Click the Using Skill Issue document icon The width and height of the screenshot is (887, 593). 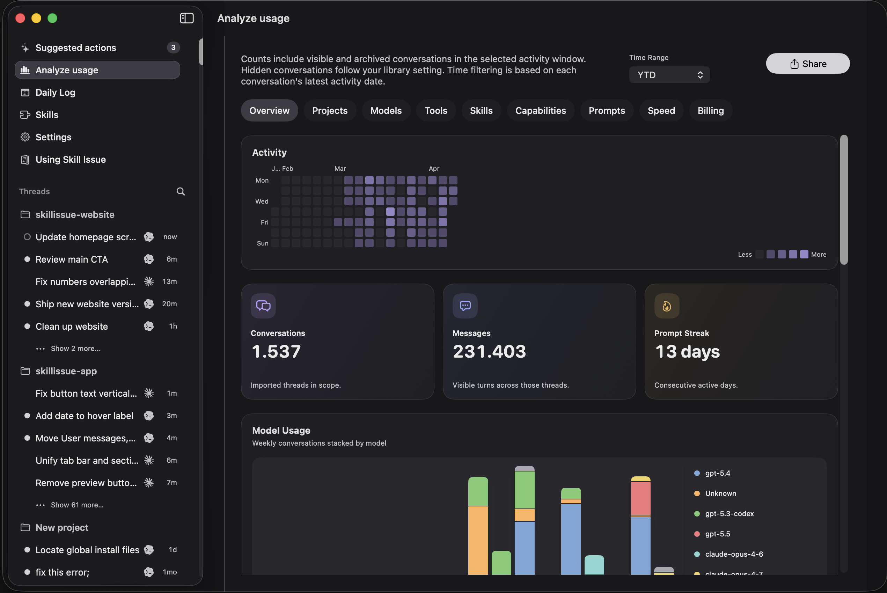[x=25, y=159]
